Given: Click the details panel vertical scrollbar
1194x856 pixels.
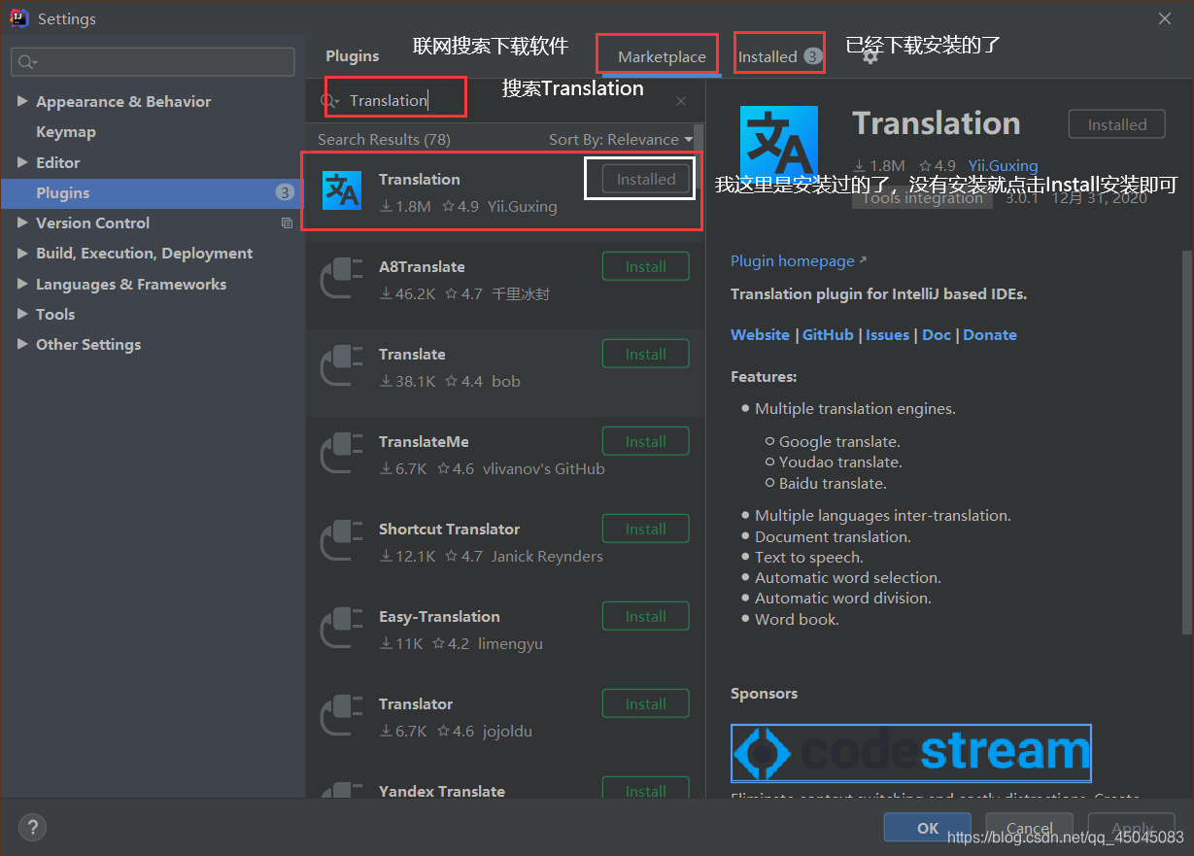Looking at the screenshot, I should pos(1186,442).
